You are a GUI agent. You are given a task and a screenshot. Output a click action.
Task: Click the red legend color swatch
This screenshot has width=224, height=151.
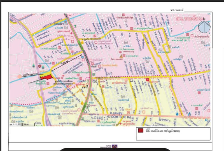[x=141, y=131]
